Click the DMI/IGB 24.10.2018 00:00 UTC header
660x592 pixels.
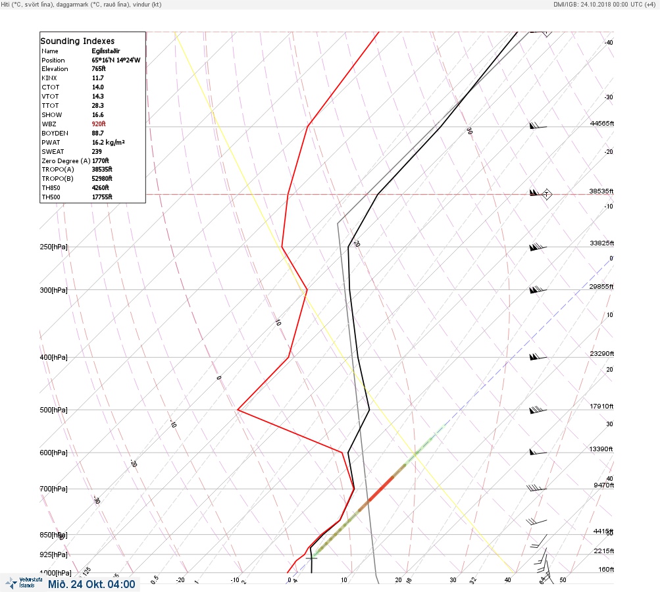pyautogui.click(x=605, y=4)
